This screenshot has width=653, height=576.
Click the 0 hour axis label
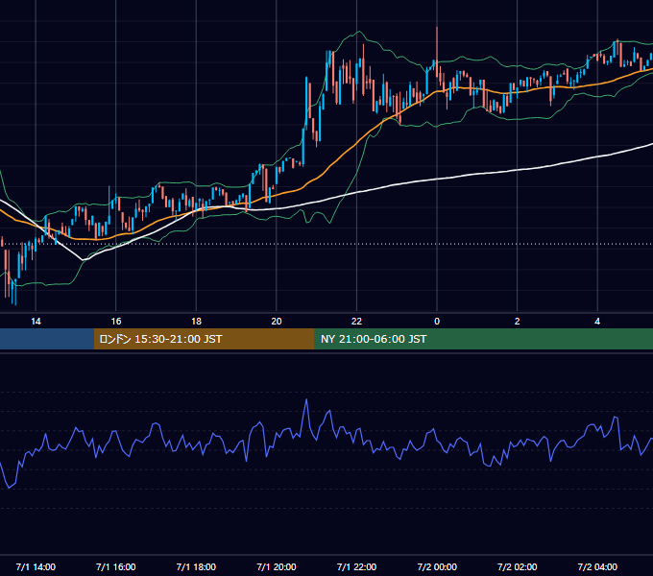tap(437, 322)
